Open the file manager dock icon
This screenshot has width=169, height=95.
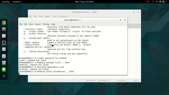[4, 36]
